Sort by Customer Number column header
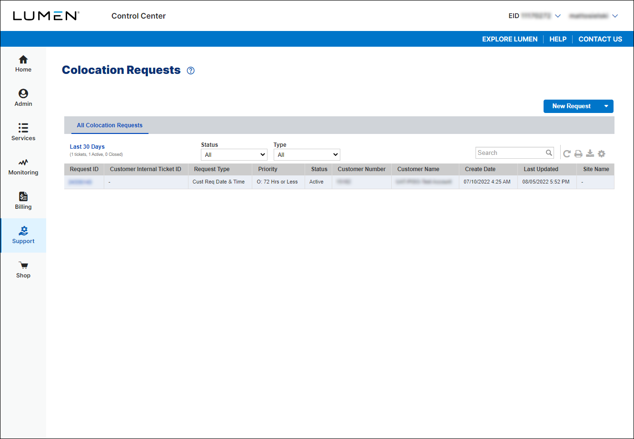 [362, 169]
